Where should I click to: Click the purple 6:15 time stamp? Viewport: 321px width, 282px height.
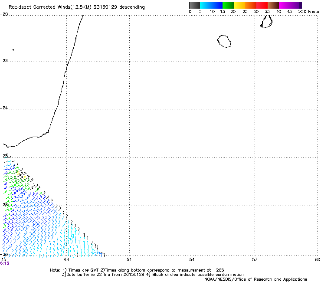coord(4,263)
